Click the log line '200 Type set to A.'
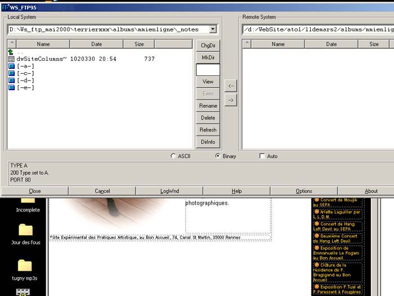Viewport: 394px width, 296px height. pyautogui.click(x=29, y=173)
